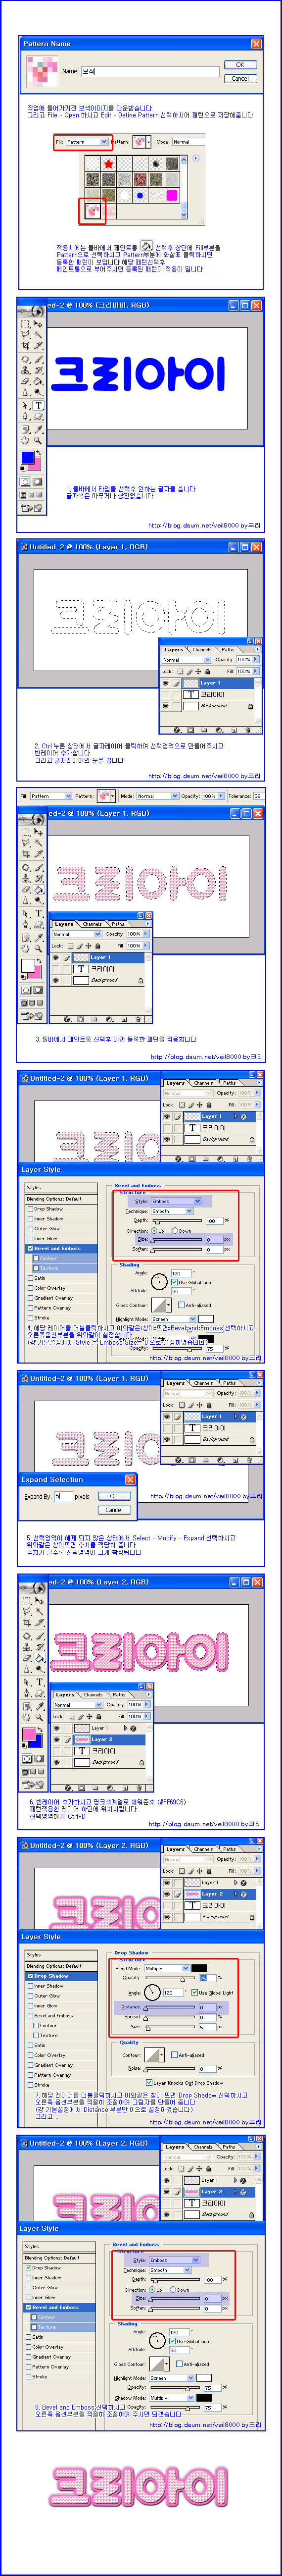Image resolution: width=282 pixels, height=2576 pixels.
Task: Open Contour picker in Drop Shadow Quality section
Action: (x=155, y=2055)
